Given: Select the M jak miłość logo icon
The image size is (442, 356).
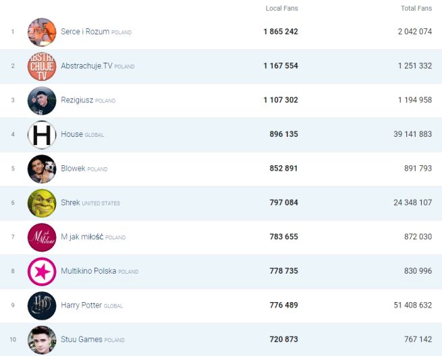Looking at the screenshot, I should click(x=42, y=237).
